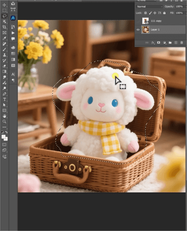This screenshot has width=187, height=231.
Task: Select the Horizontal Type tool
Action: click(x=4, y=100)
